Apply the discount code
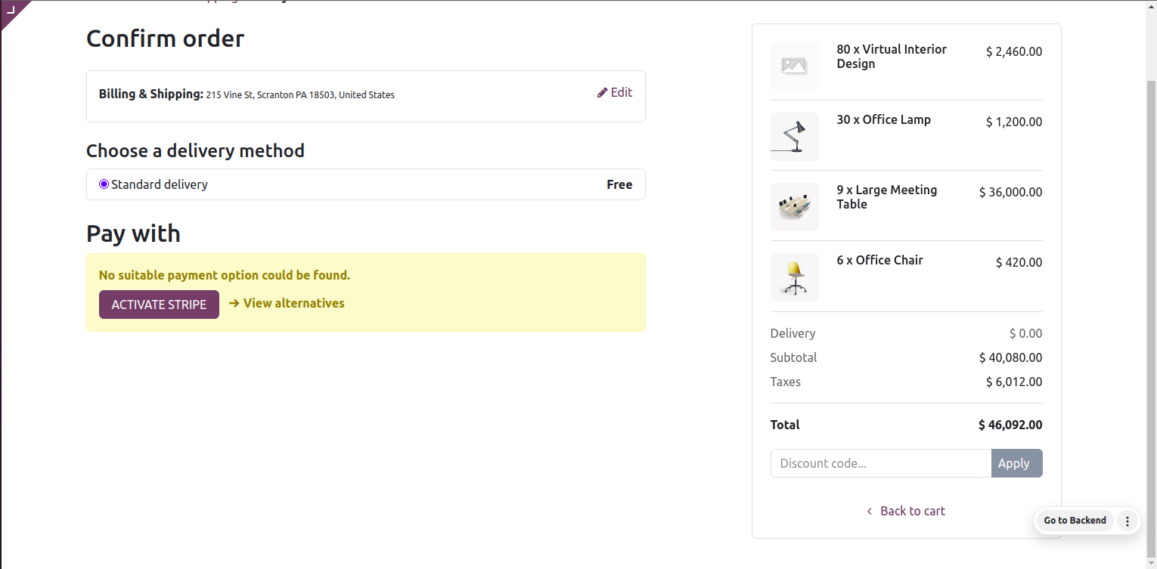 coord(1016,463)
